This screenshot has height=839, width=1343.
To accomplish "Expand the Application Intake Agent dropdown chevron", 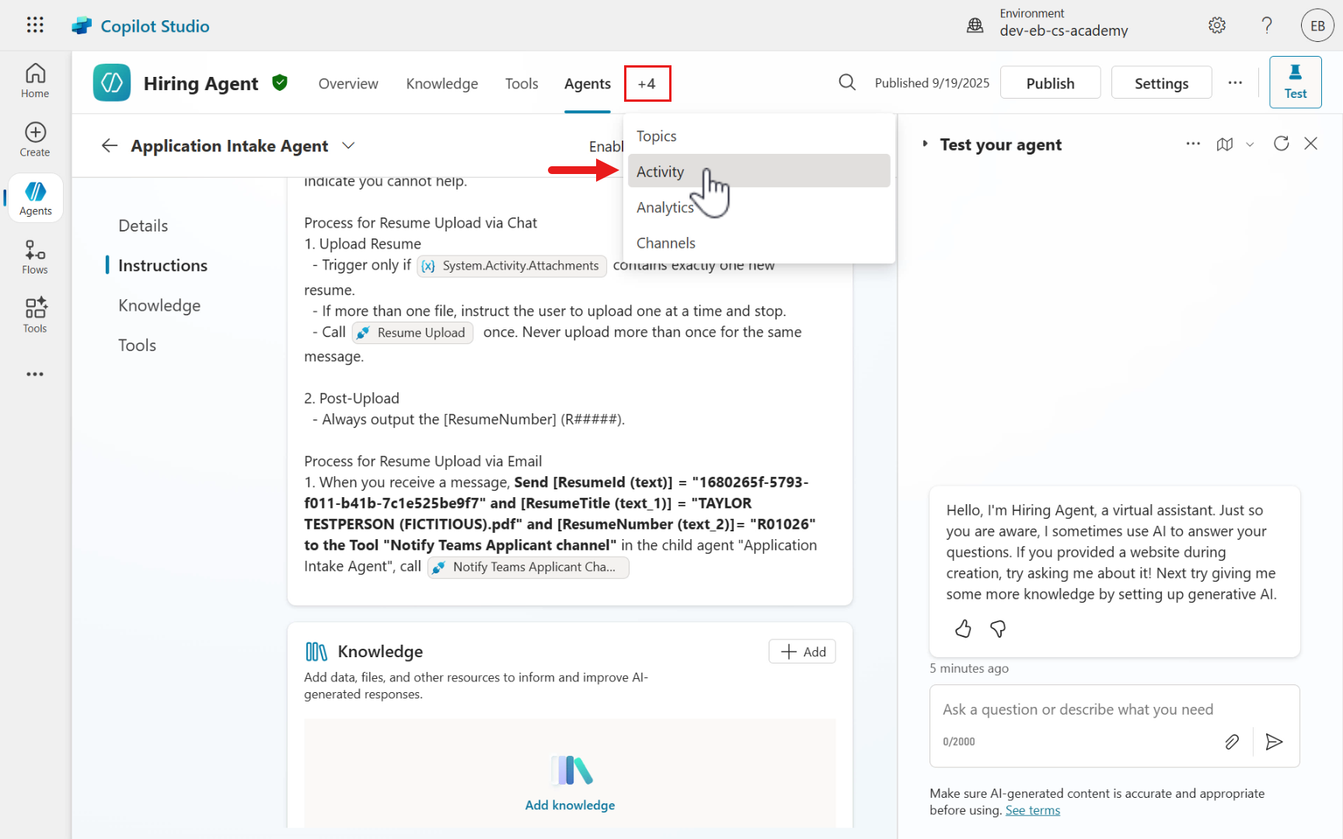I will [349, 146].
